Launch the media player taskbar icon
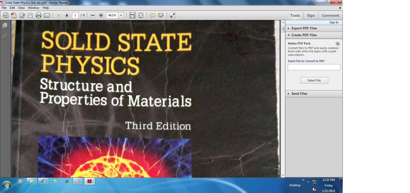410x193 pixels. tap(20, 181)
